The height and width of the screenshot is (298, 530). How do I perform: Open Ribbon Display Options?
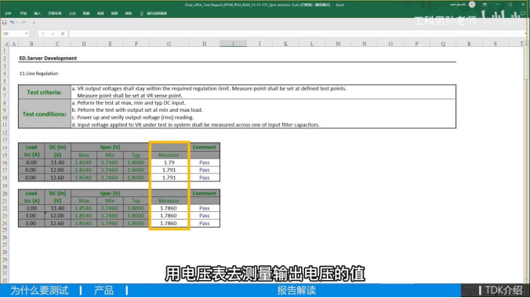click(485, 5)
